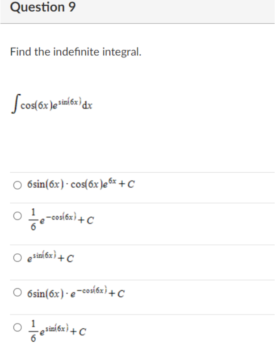The height and width of the screenshot is (356, 276).
Task: Click the dx at the end of the integral
Action: tap(87, 106)
